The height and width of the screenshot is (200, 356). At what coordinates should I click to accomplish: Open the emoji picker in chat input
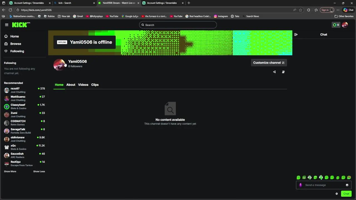click(347, 185)
